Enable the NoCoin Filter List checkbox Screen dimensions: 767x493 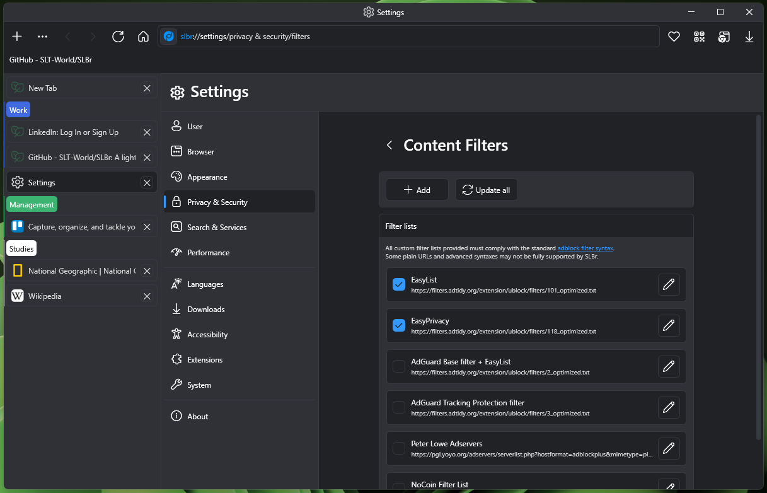pos(399,487)
